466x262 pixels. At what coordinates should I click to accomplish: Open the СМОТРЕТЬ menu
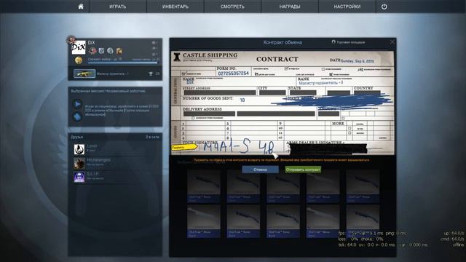(232, 7)
